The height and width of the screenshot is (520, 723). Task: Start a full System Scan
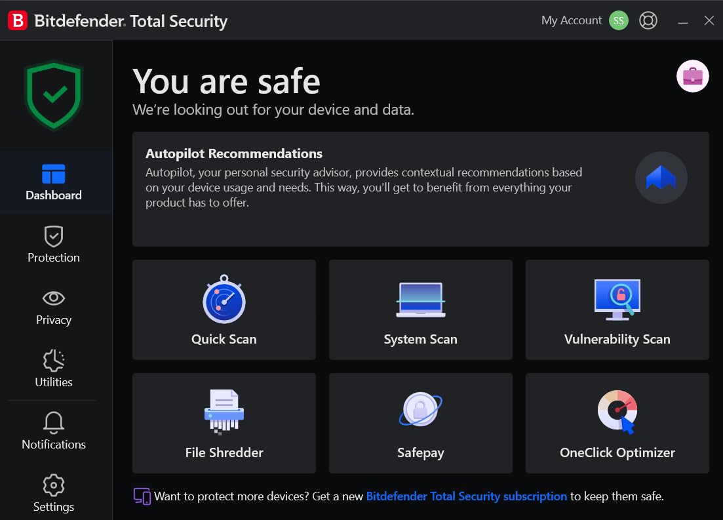coord(420,310)
